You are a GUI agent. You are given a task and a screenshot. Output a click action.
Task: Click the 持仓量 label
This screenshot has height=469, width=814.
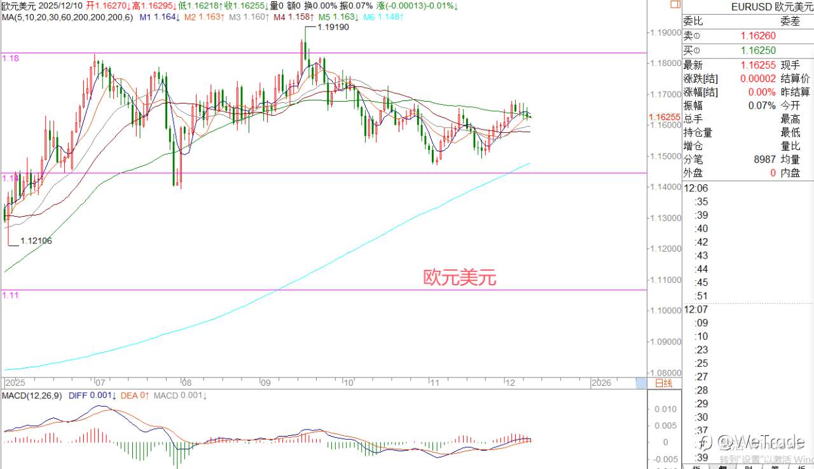698,132
